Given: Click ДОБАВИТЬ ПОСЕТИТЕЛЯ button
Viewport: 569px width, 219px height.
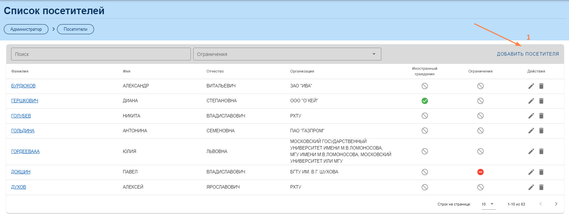Looking at the screenshot, I should coord(528,54).
